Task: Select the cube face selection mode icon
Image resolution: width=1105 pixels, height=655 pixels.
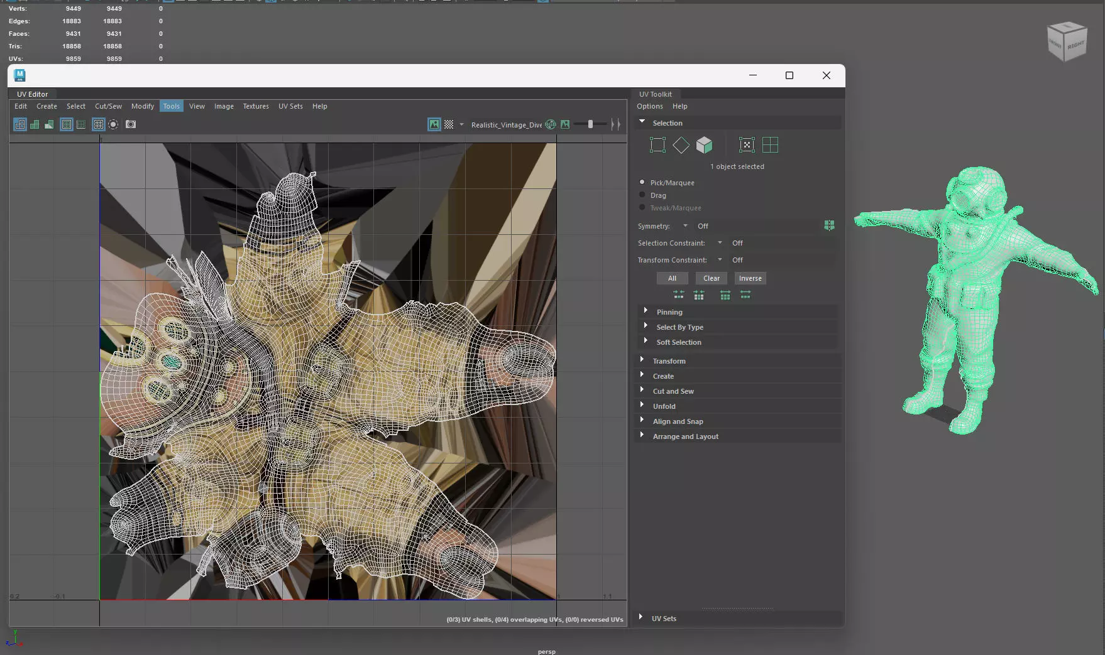Action: coord(704,145)
